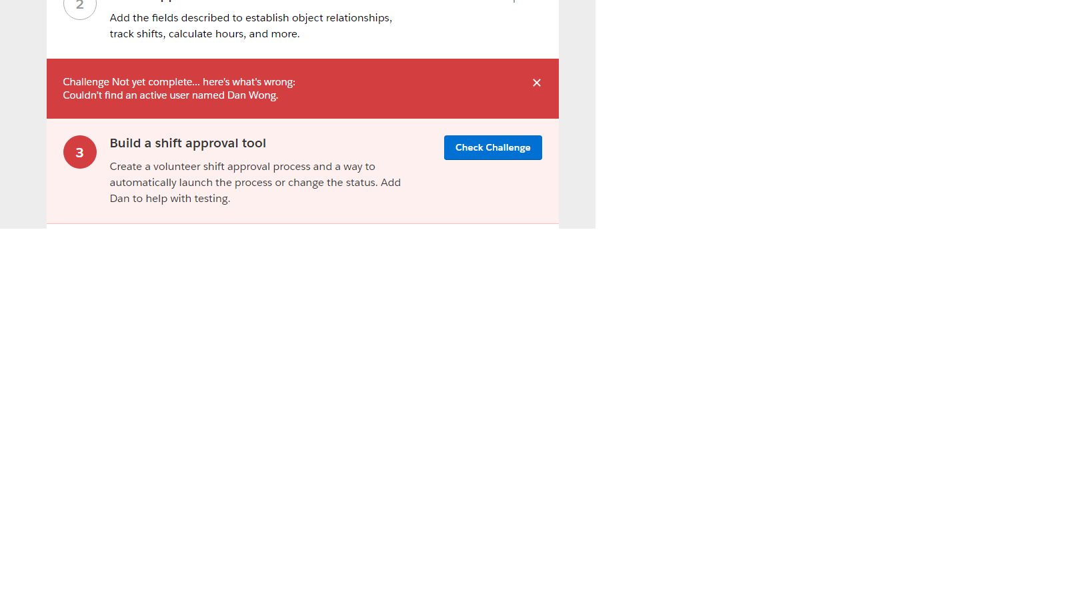Image resolution: width=1067 pixels, height=600 pixels.
Task: Click 'Add the fields described' step 2 description
Action: pos(251,26)
